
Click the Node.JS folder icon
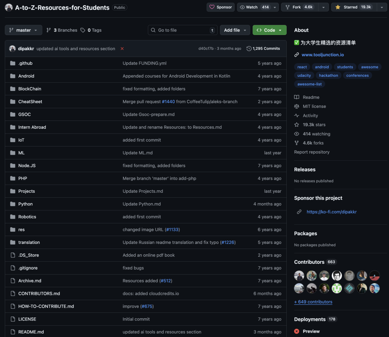13,166
